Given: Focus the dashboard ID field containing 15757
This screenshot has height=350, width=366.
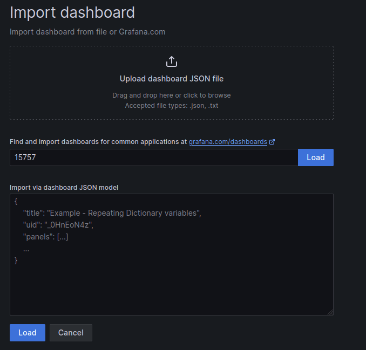Looking at the screenshot, I should [154, 157].
